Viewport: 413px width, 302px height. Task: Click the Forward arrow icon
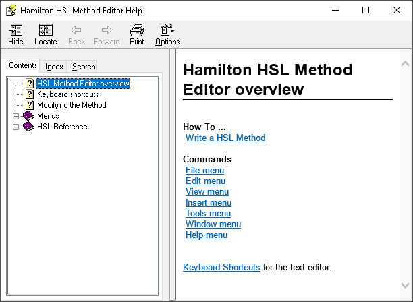tap(107, 30)
